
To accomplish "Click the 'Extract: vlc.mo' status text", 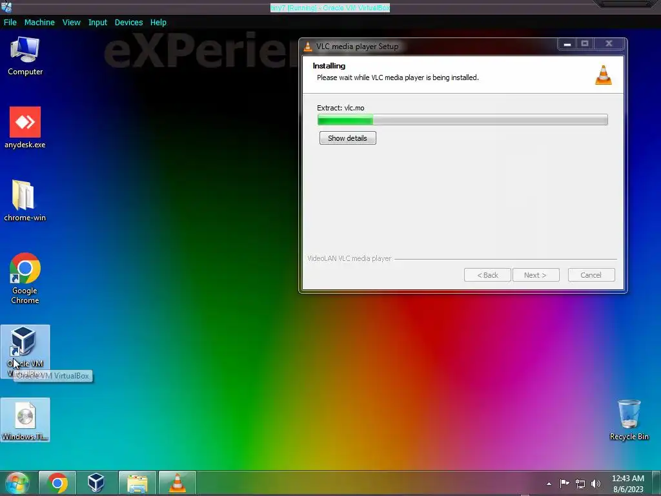I will tap(341, 108).
